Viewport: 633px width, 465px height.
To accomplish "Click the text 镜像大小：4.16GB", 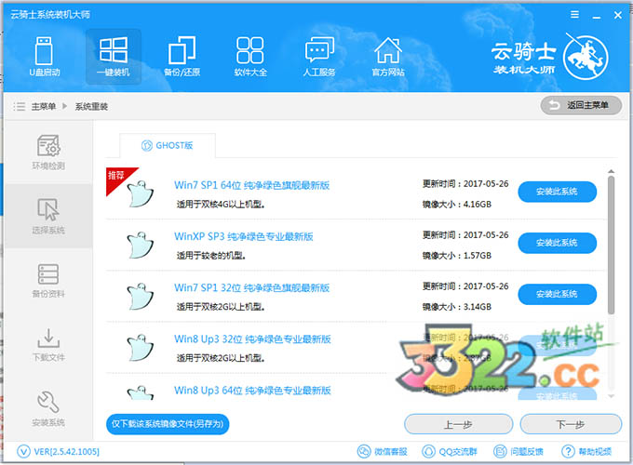I will pyautogui.click(x=456, y=204).
